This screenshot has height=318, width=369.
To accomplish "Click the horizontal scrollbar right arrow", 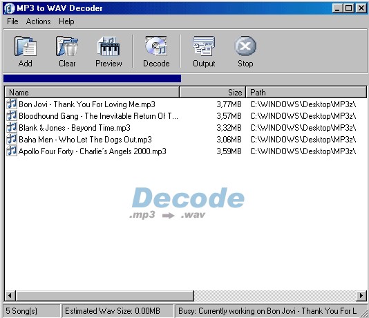I will (x=361, y=295).
